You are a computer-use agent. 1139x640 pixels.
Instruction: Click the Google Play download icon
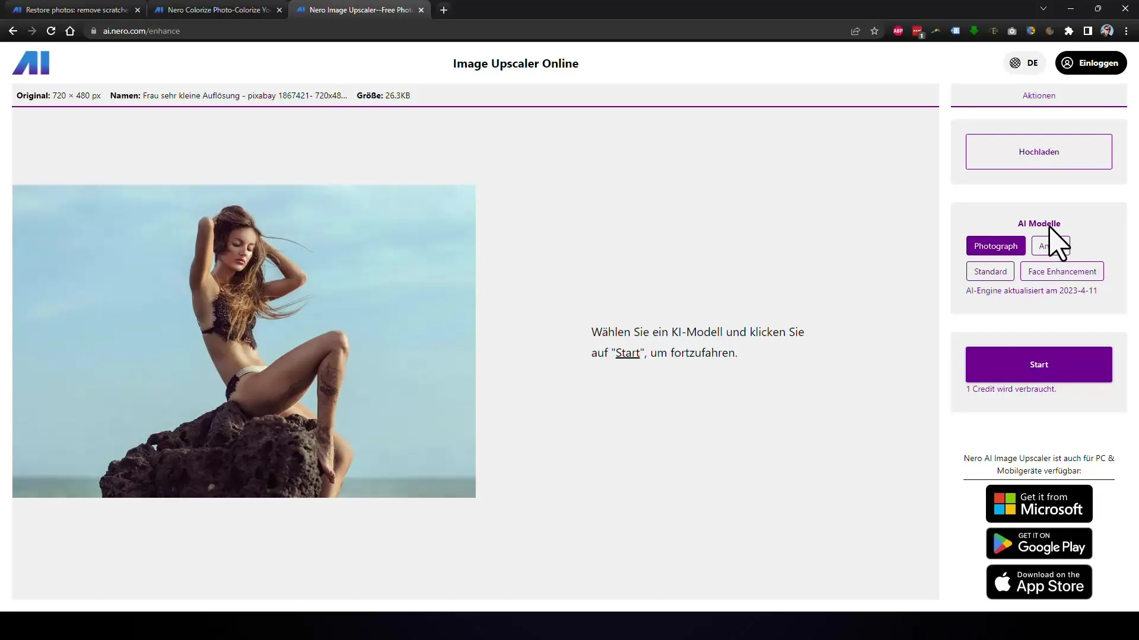click(x=1039, y=543)
